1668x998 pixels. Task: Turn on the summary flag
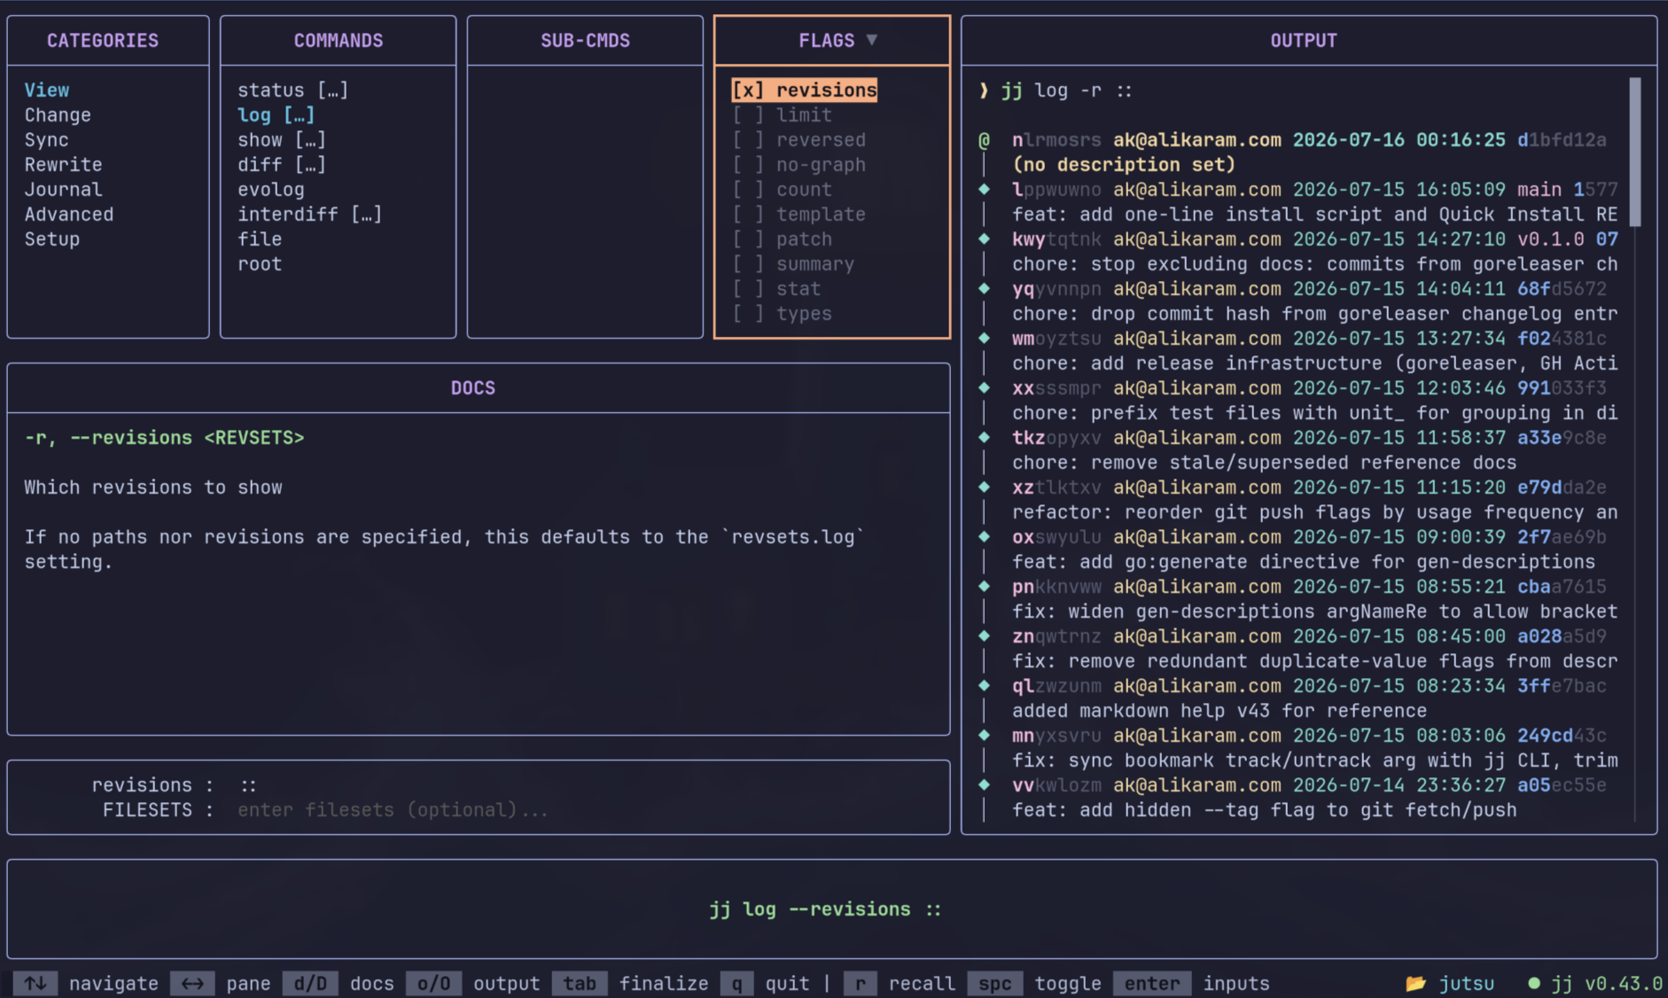[x=748, y=264]
